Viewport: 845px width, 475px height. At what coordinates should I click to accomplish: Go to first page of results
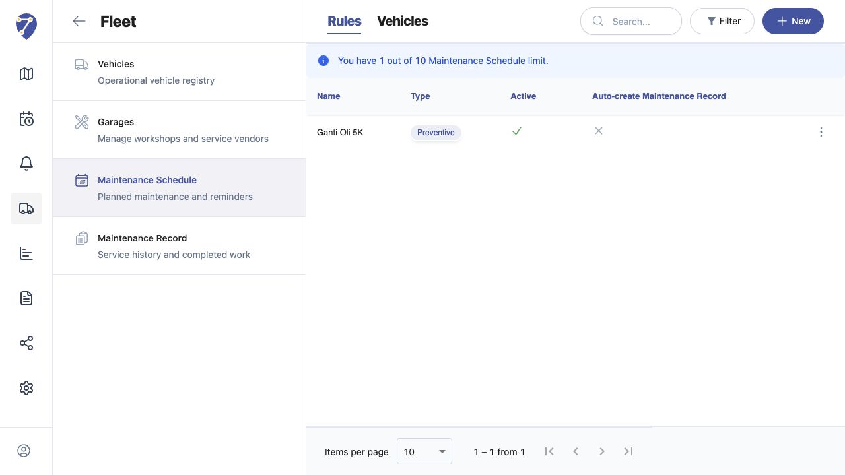[549, 451]
